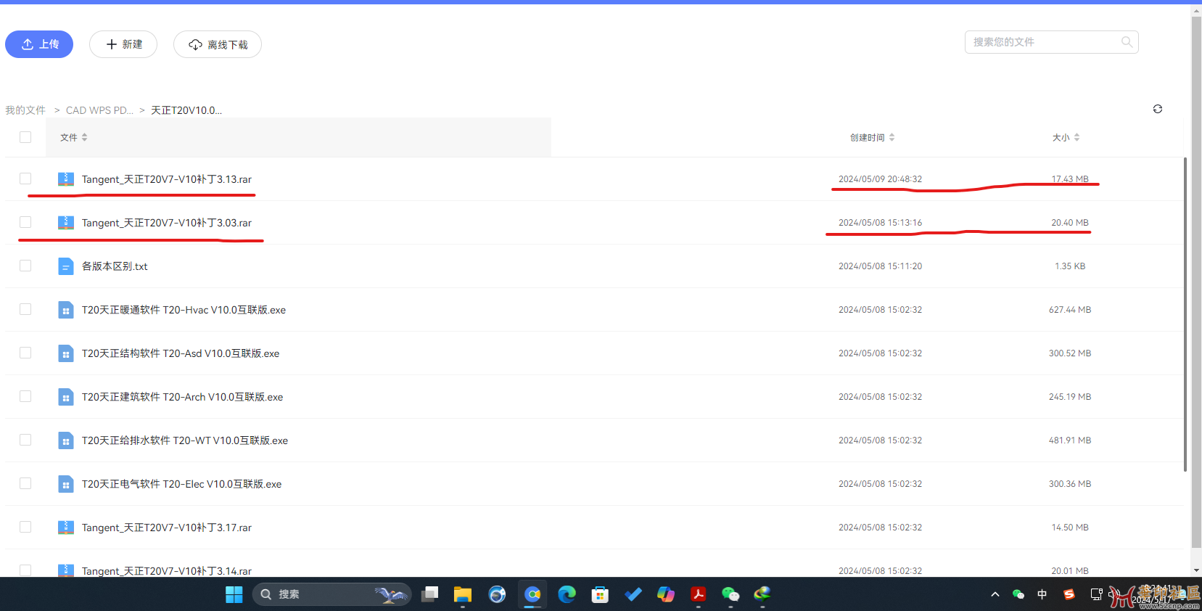Click the exe icon of T20-Hvac V10.0互联版.exe
1202x611 pixels.
66,310
